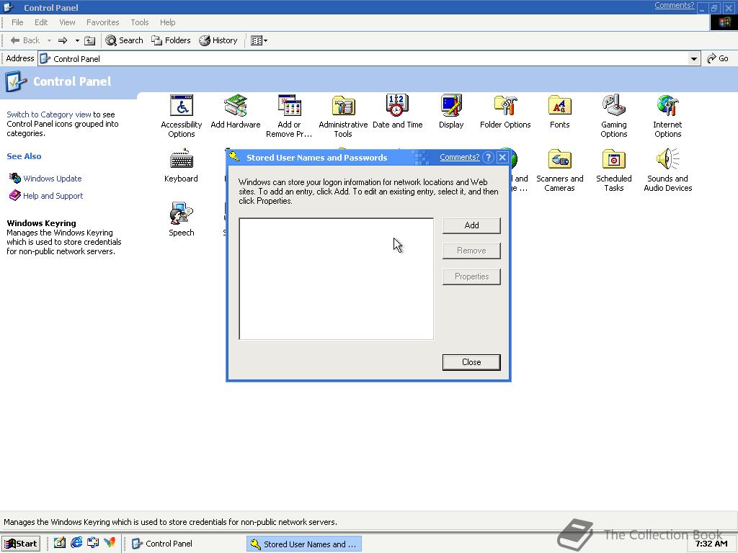Open the Fonts icon
The width and height of the screenshot is (738, 553).
click(559, 105)
